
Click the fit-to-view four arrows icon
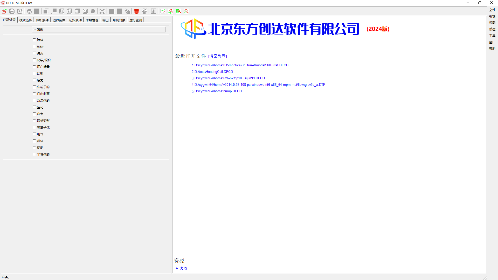tap(102, 11)
